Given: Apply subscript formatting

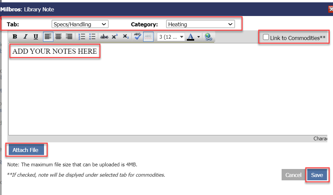Looking at the screenshot, I should pos(125,37).
